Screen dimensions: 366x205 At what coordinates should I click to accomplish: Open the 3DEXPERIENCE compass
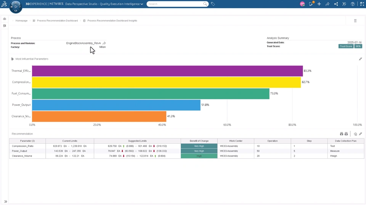pyautogui.click(x=16, y=6)
